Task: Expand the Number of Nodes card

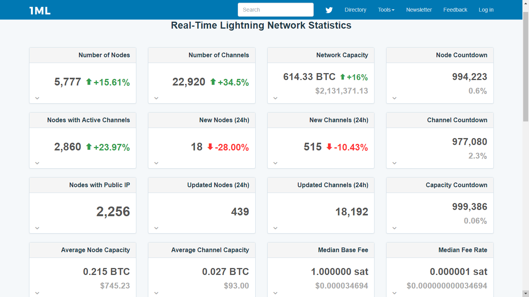Action: (x=37, y=98)
